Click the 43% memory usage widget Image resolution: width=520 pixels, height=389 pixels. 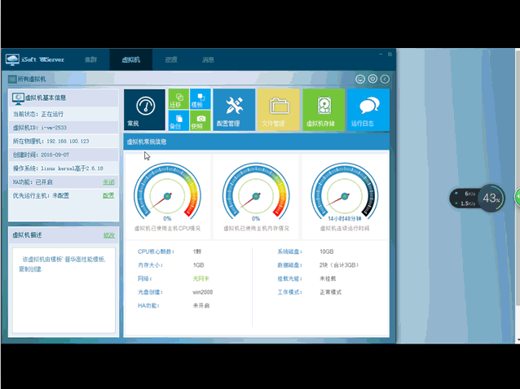(x=491, y=199)
